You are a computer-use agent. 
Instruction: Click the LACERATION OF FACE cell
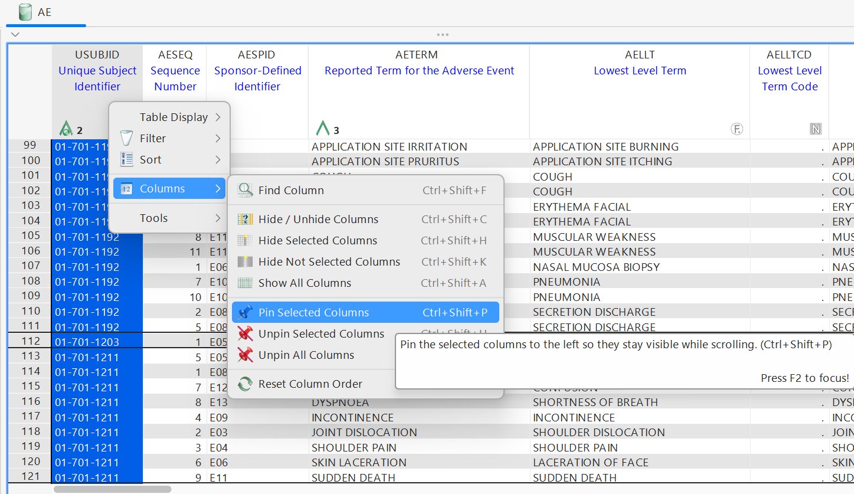(x=640, y=462)
